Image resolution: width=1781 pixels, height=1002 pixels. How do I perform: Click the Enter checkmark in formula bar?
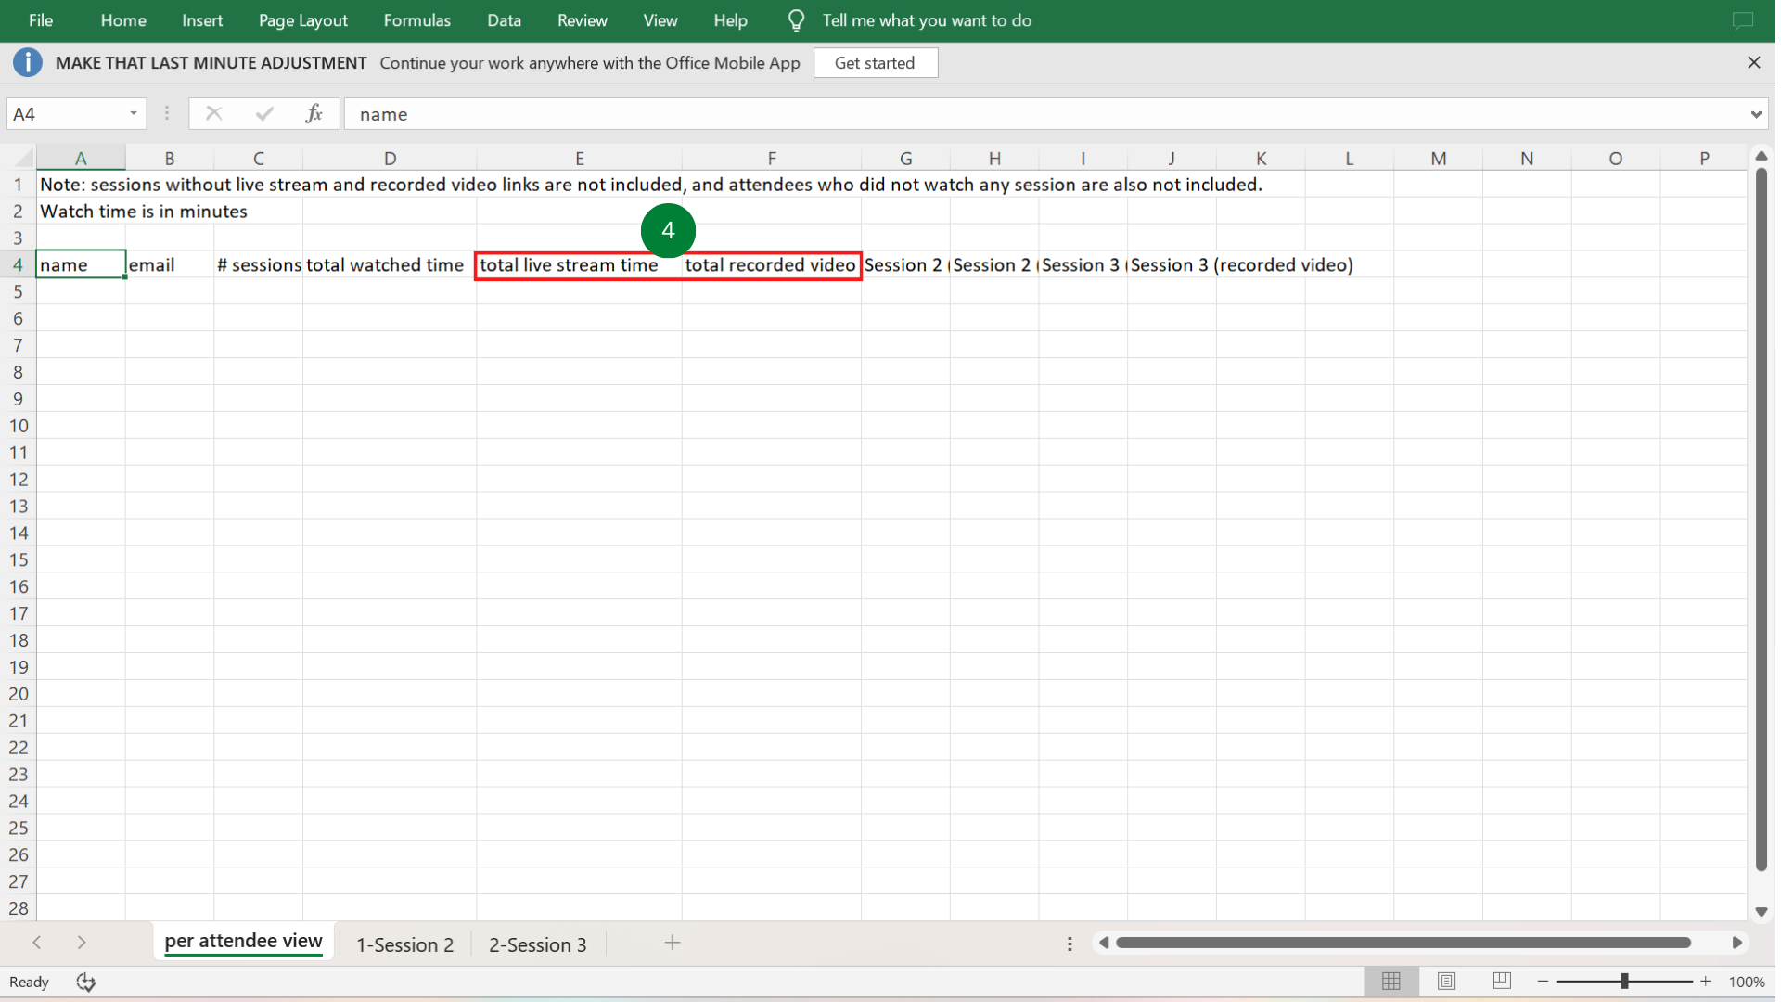(x=263, y=113)
